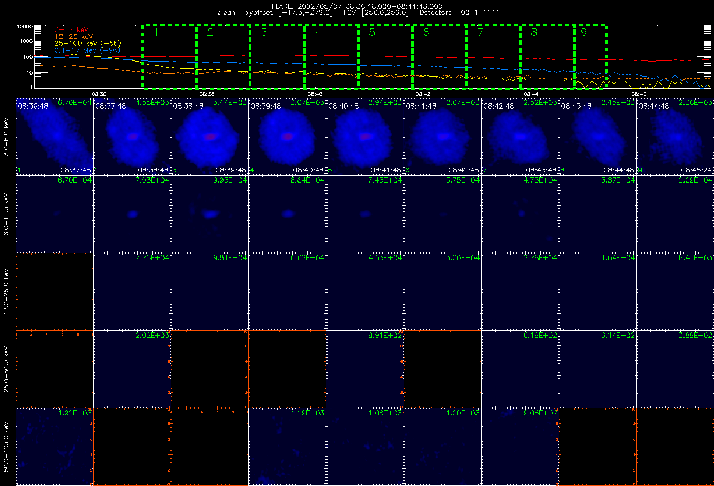Click the yellow 25-100 keV (-56) legend entry
Image resolution: width=714 pixels, height=486 pixels.
click(x=87, y=43)
